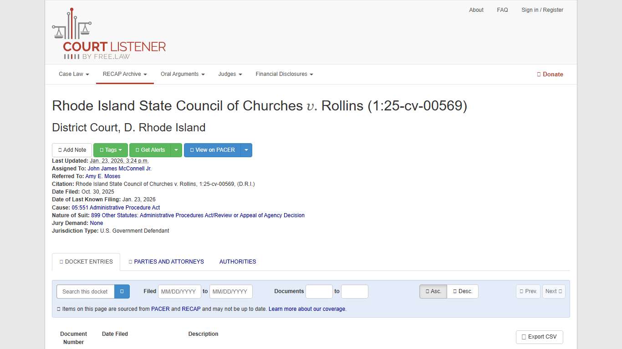Click the Get Alerts bell button
This screenshot has height=349, width=622.
[x=149, y=150]
